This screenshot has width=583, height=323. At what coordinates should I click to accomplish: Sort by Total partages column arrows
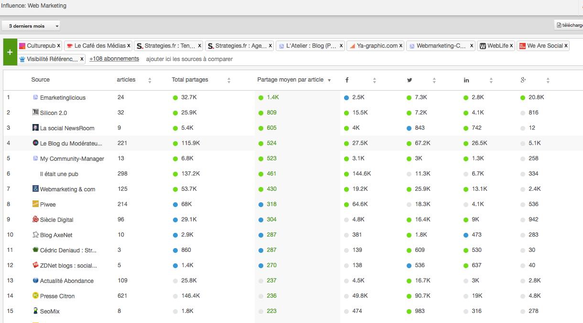point(229,80)
